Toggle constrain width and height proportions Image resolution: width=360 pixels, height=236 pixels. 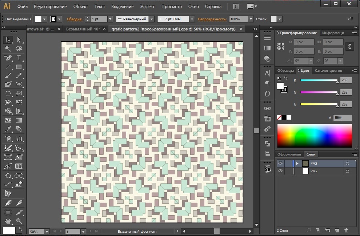349,46
